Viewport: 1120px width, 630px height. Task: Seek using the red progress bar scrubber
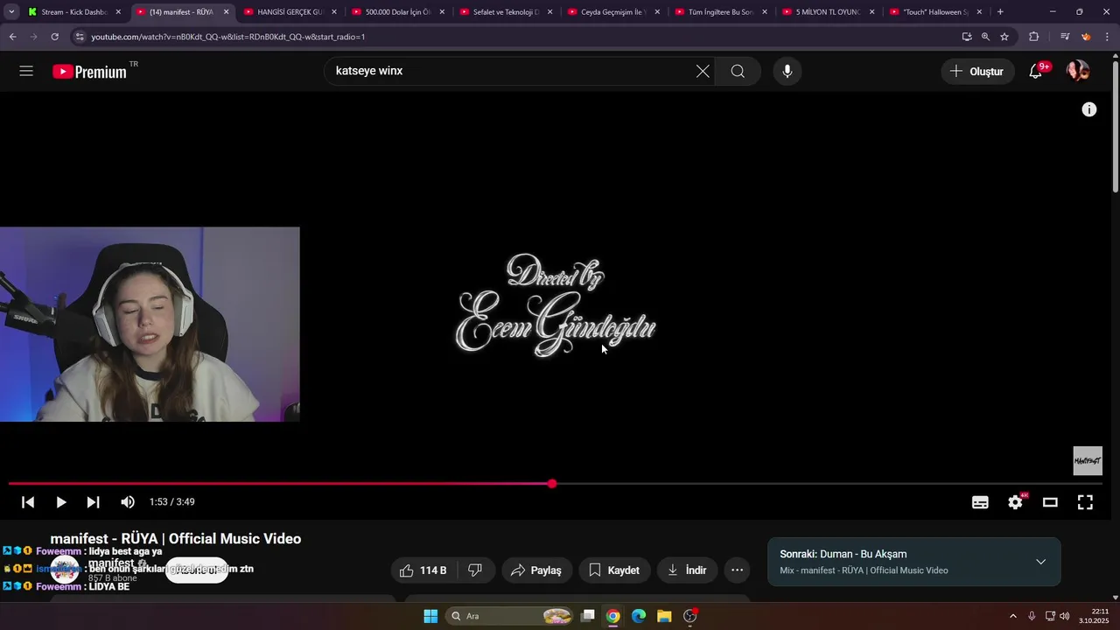[x=552, y=484]
